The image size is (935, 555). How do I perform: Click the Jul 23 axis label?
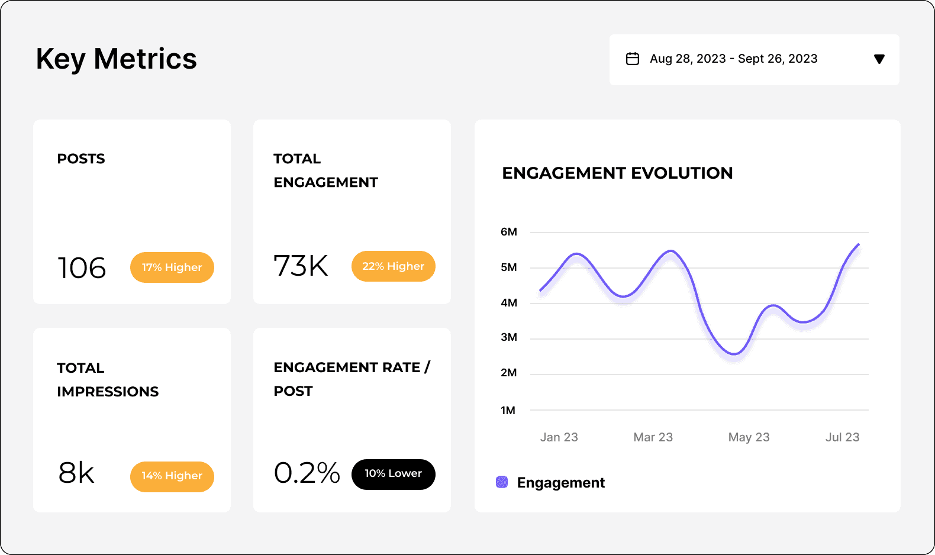[x=842, y=437]
